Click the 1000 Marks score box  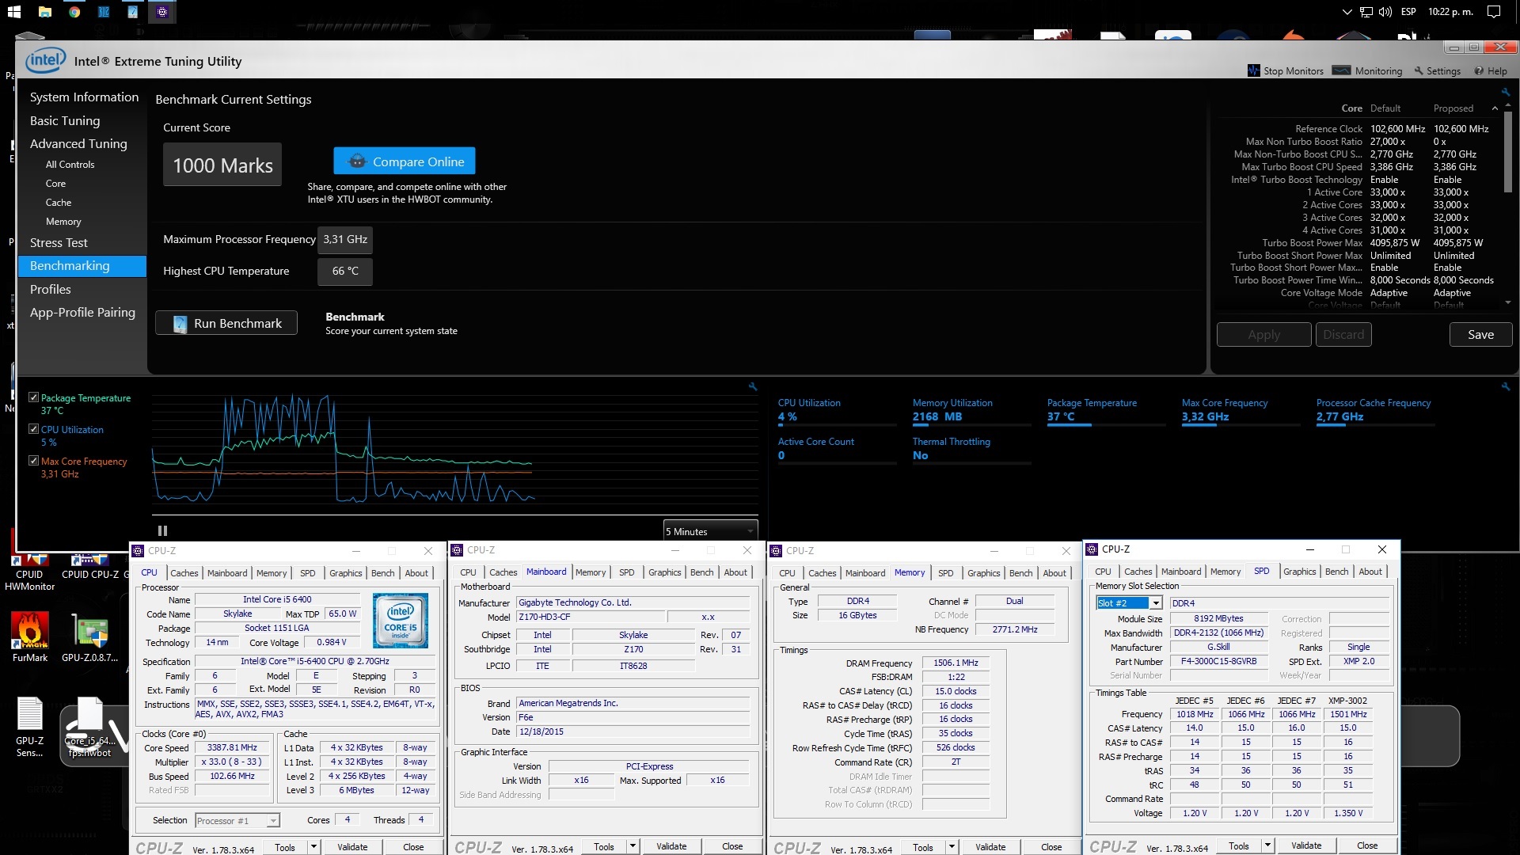[x=222, y=165]
